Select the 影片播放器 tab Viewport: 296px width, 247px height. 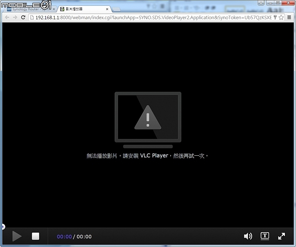pos(83,9)
